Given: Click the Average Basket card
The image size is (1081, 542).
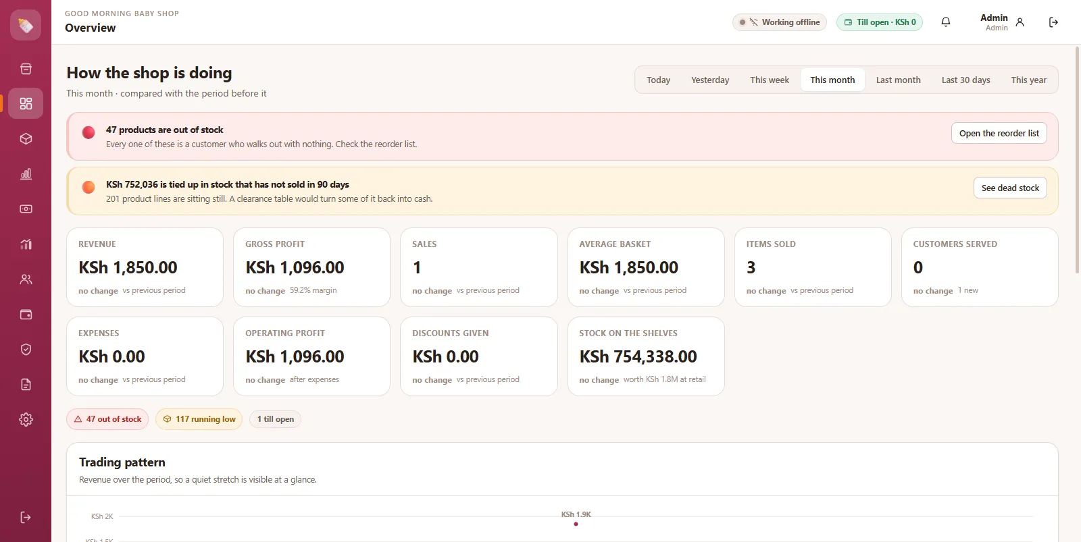Looking at the screenshot, I should click(646, 267).
